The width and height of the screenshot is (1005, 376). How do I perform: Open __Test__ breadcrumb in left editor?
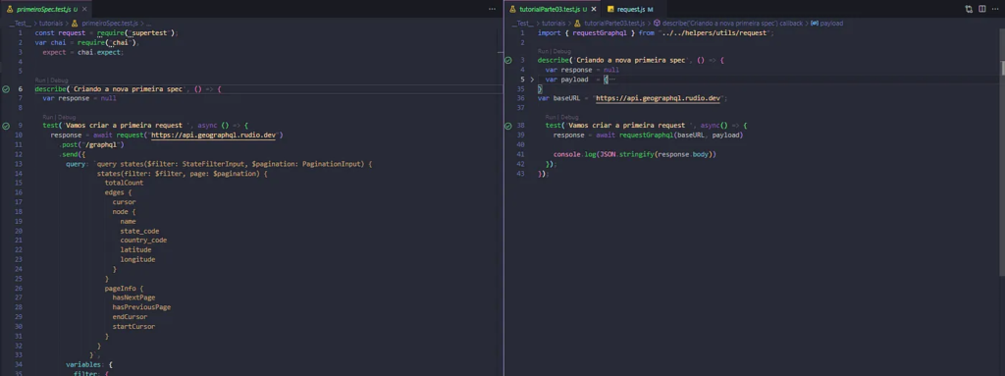[x=21, y=24]
